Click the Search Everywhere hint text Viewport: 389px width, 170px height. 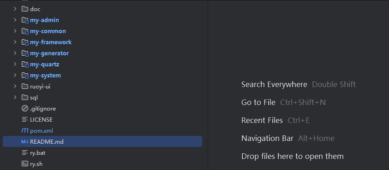coord(274,84)
